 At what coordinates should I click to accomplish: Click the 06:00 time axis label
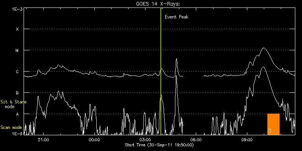pyautogui.click(x=196, y=140)
